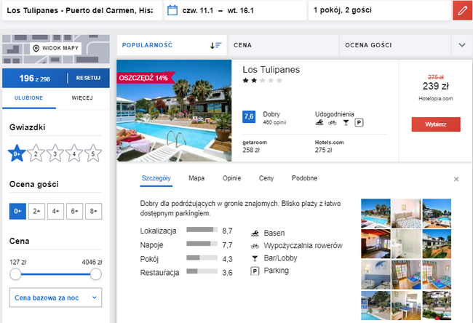473x323 pixels.
Task: Open the Więcej filters tab
Action: [82, 98]
